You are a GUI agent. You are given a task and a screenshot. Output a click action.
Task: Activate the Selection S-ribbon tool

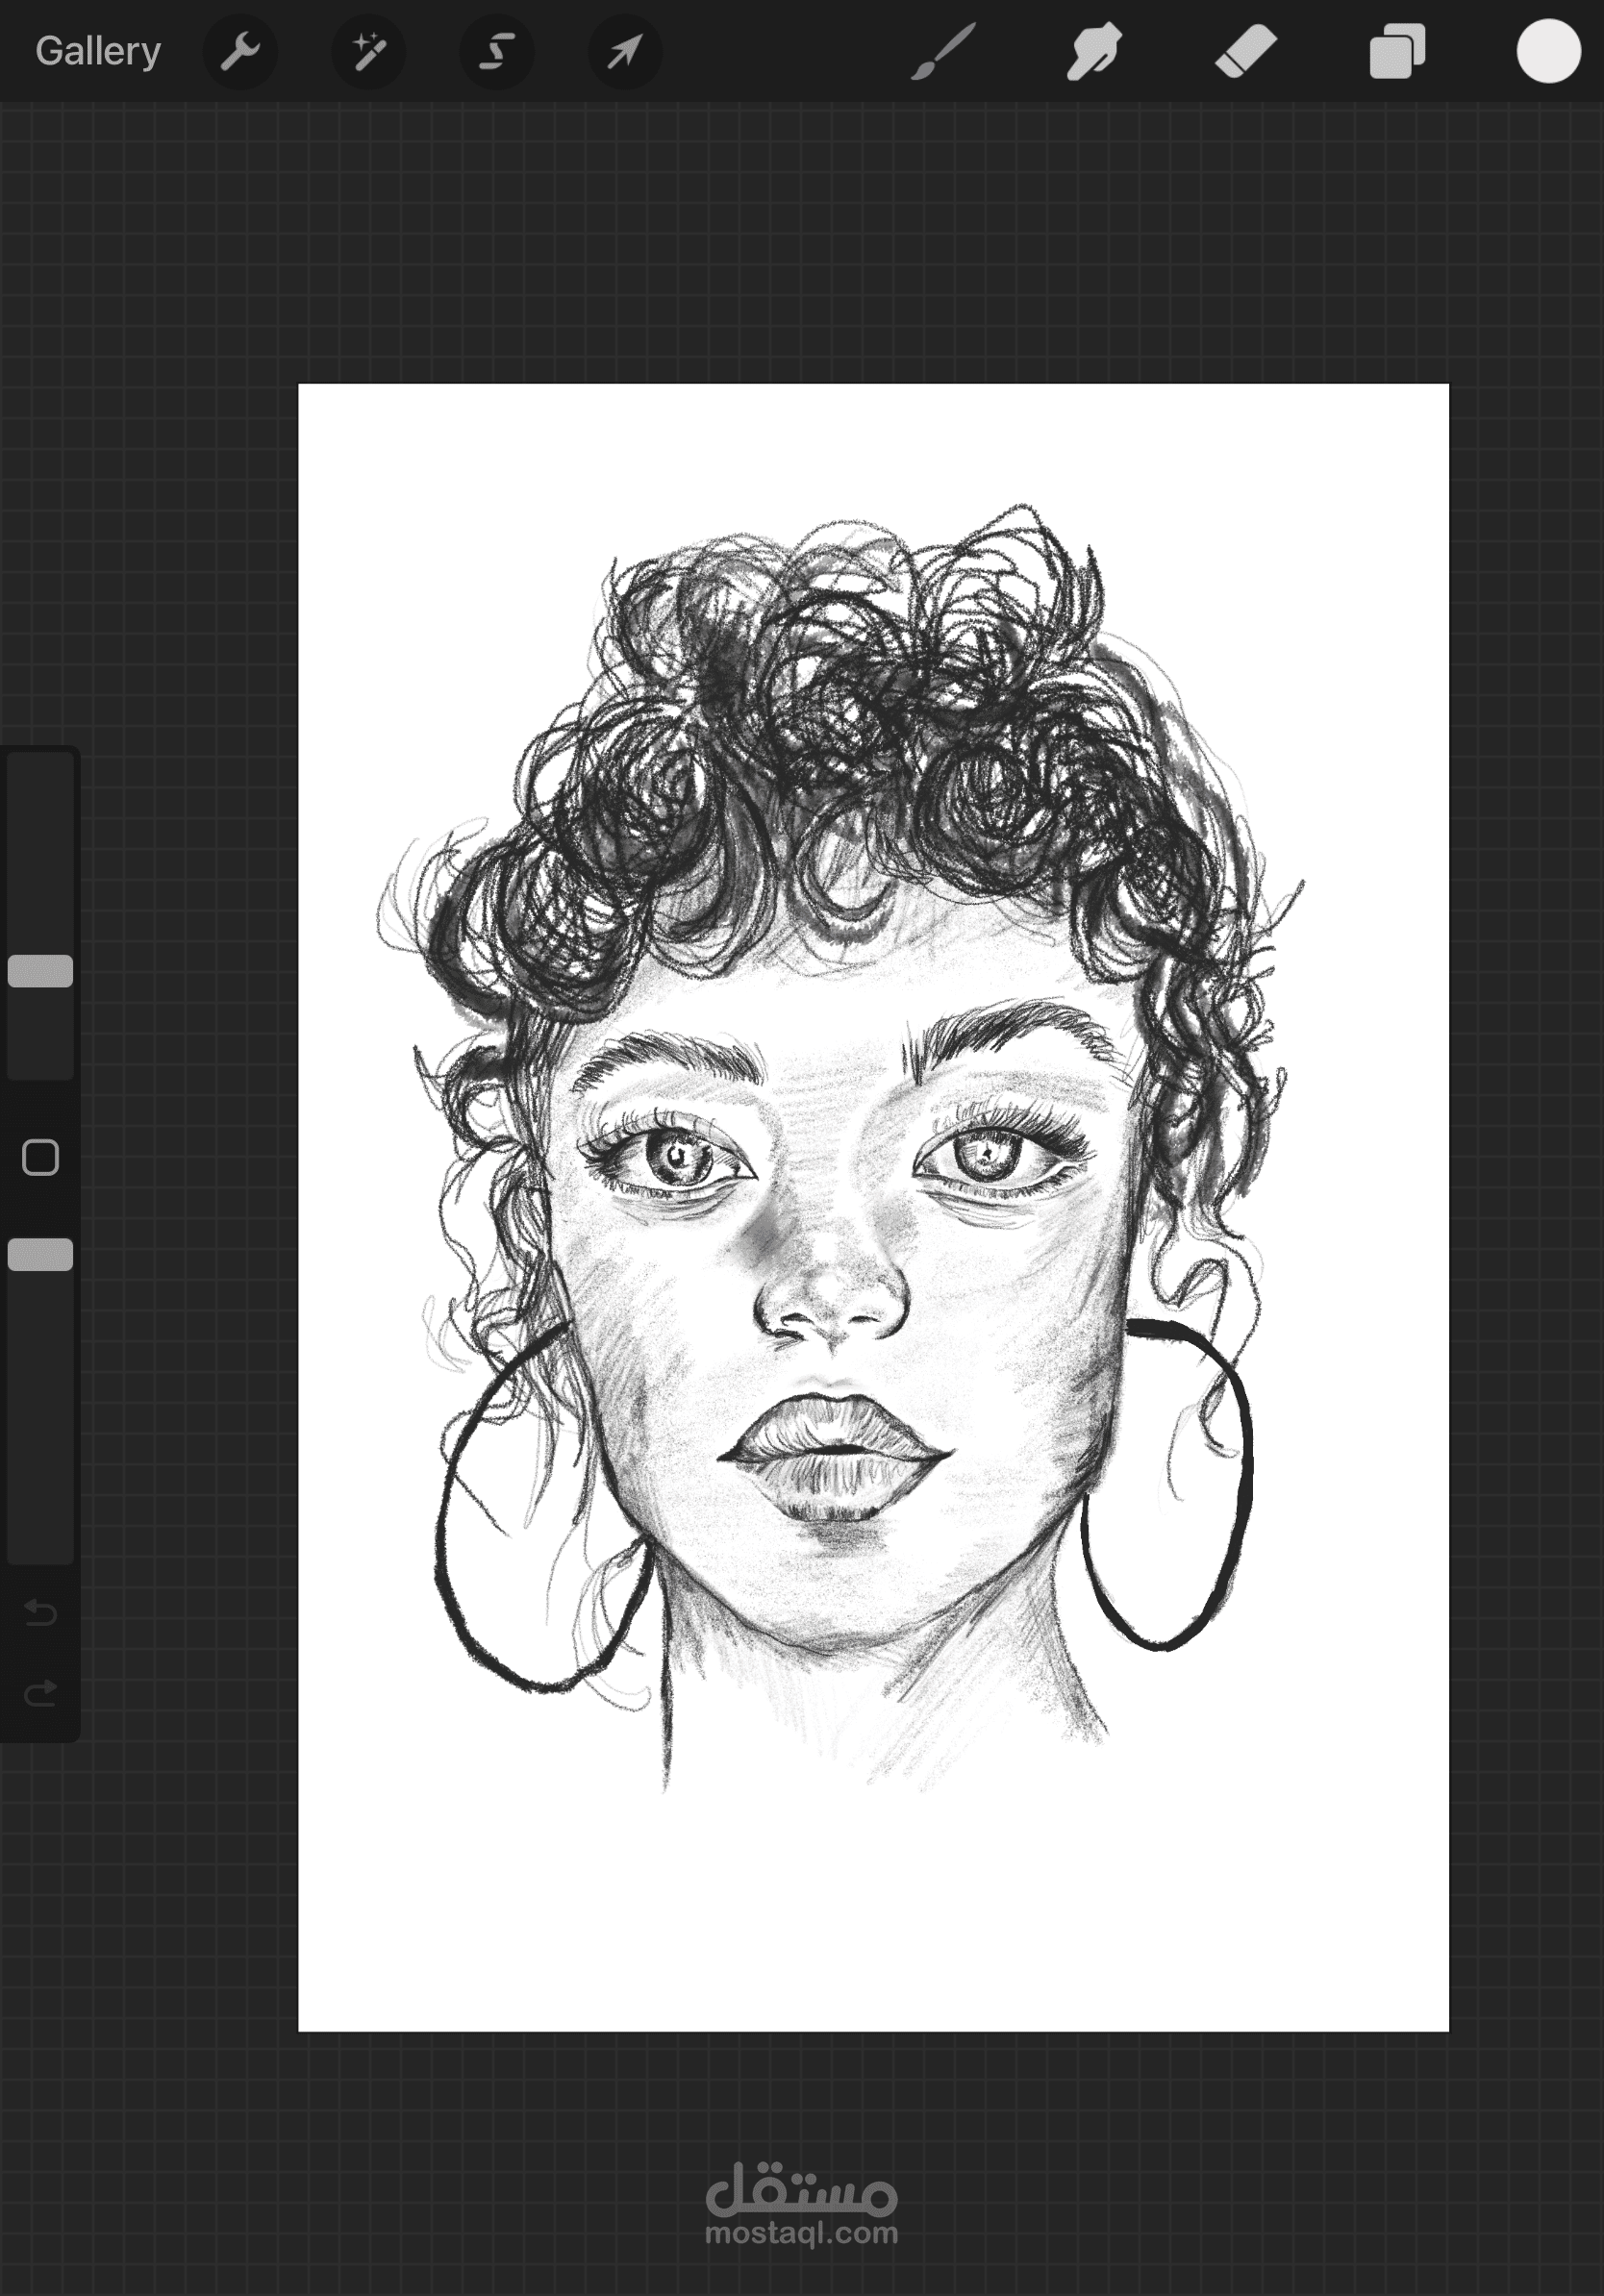496,51
